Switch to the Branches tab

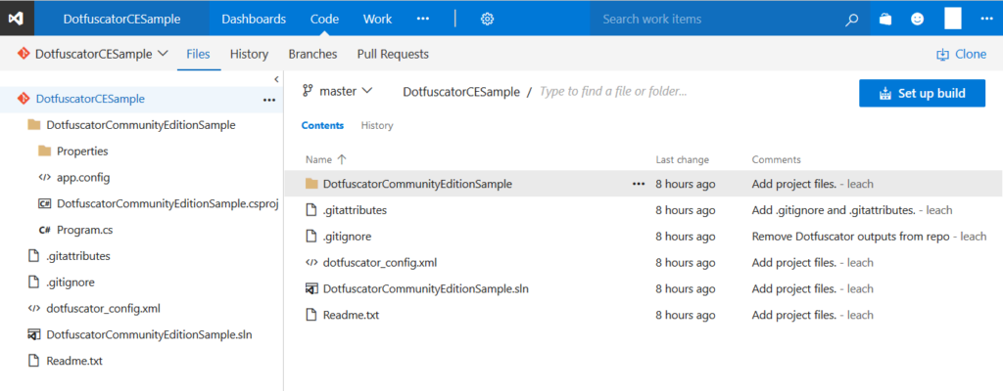[x=312, y=55]
